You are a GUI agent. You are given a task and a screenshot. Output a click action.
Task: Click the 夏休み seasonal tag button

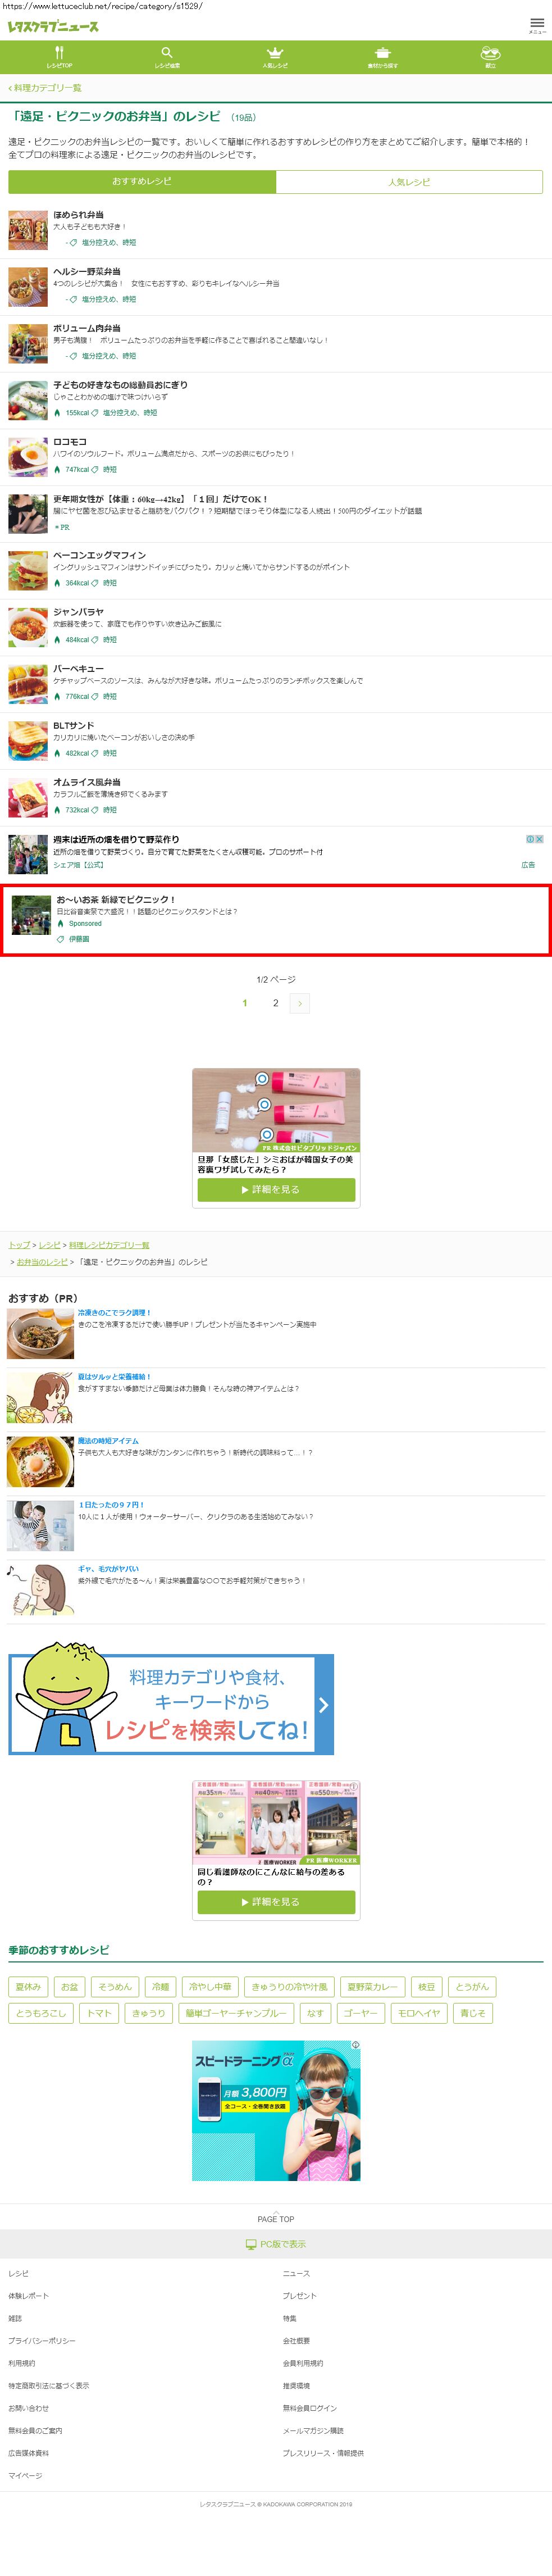28,1987
